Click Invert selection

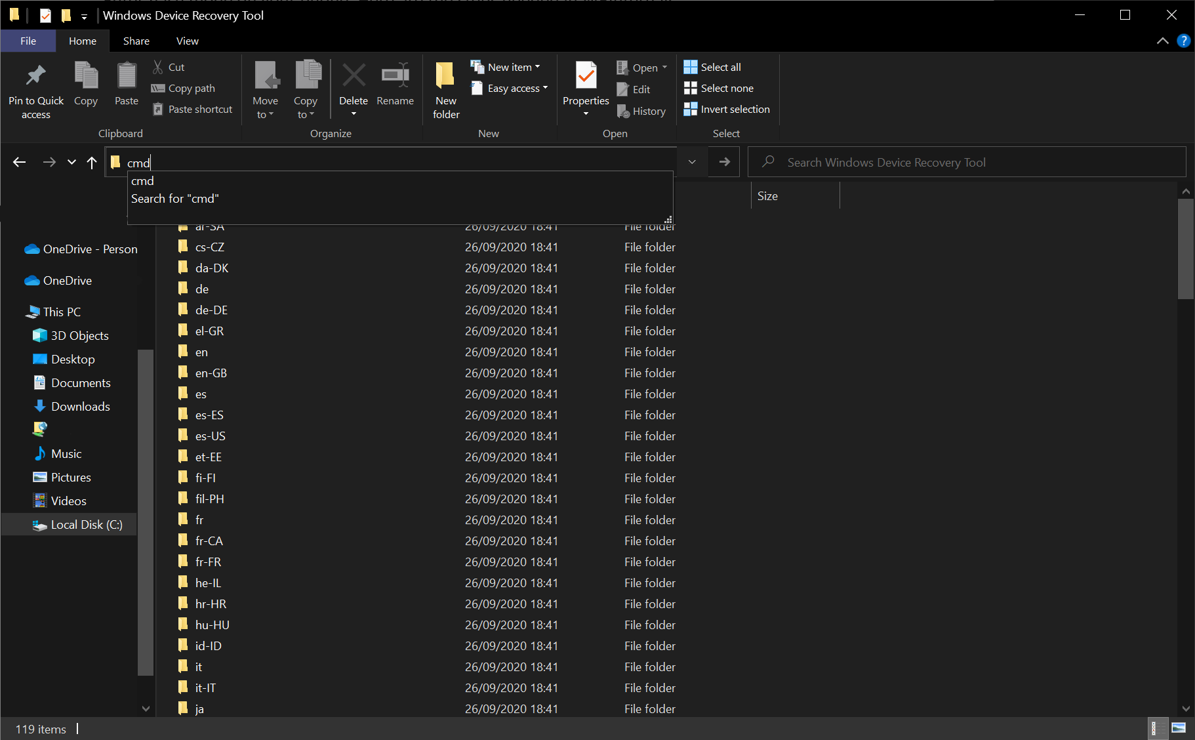point(727,109)
